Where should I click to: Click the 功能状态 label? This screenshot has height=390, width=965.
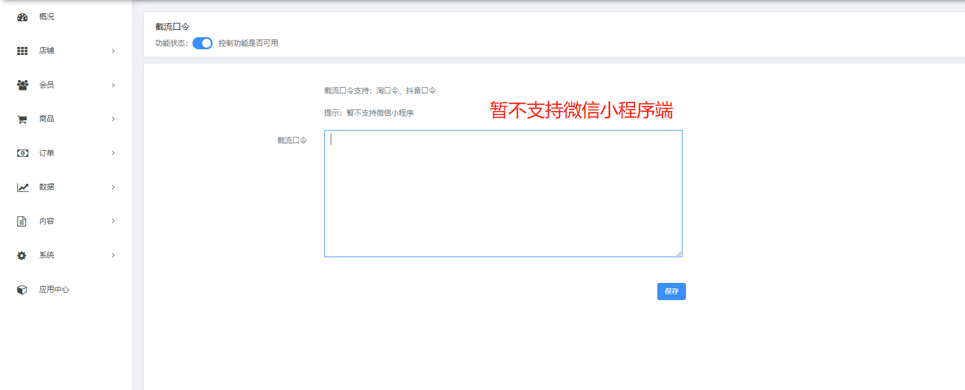tap(171, 44)
